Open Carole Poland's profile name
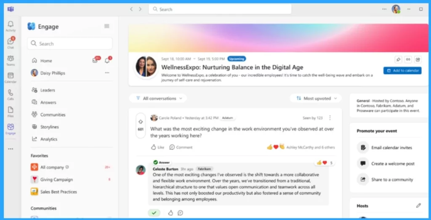 (170, 118)
